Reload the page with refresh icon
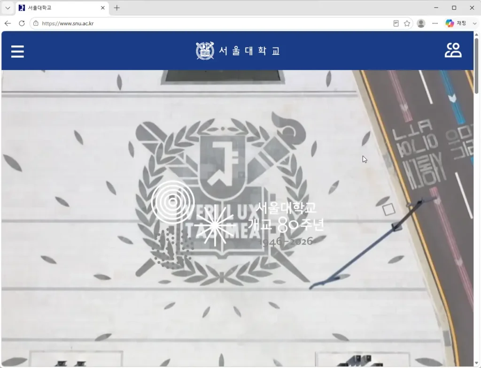This screenshot has width=481, height=368. pyautogui.click(x=22, y=23)
